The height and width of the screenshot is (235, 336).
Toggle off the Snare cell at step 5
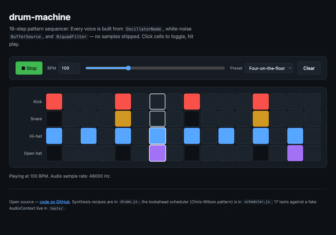123,119
